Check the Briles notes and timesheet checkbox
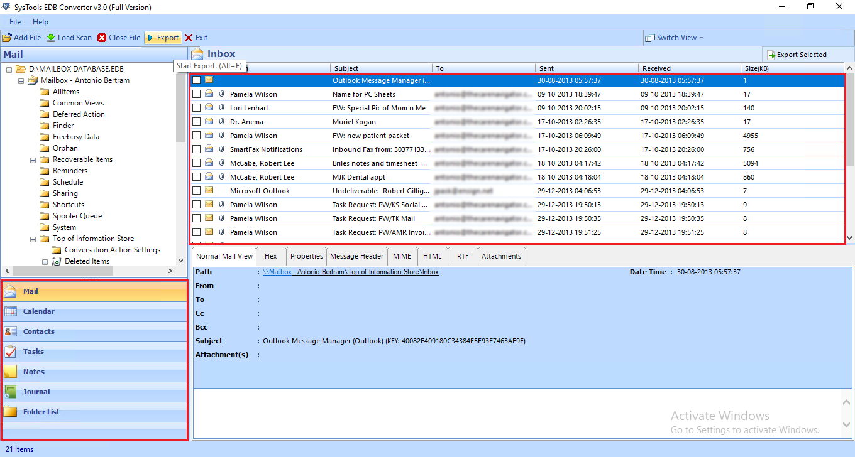Image resolution: width=855 pixels, height=457 pixels. coord(197,163)
